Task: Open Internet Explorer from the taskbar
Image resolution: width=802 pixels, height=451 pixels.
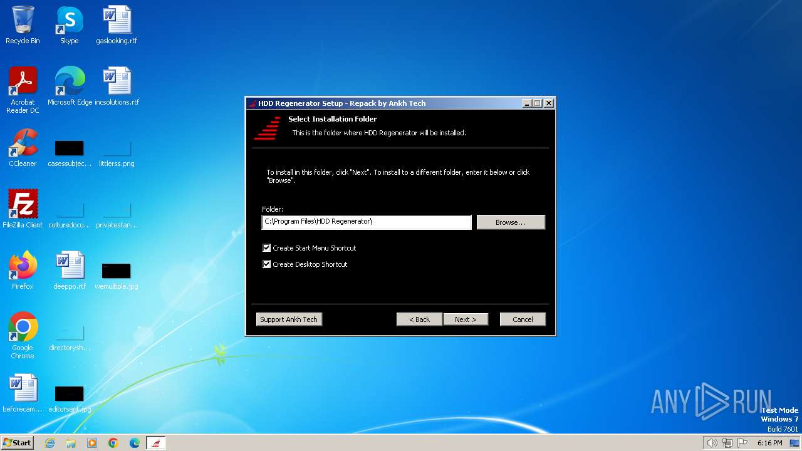Action: (50, 443)
